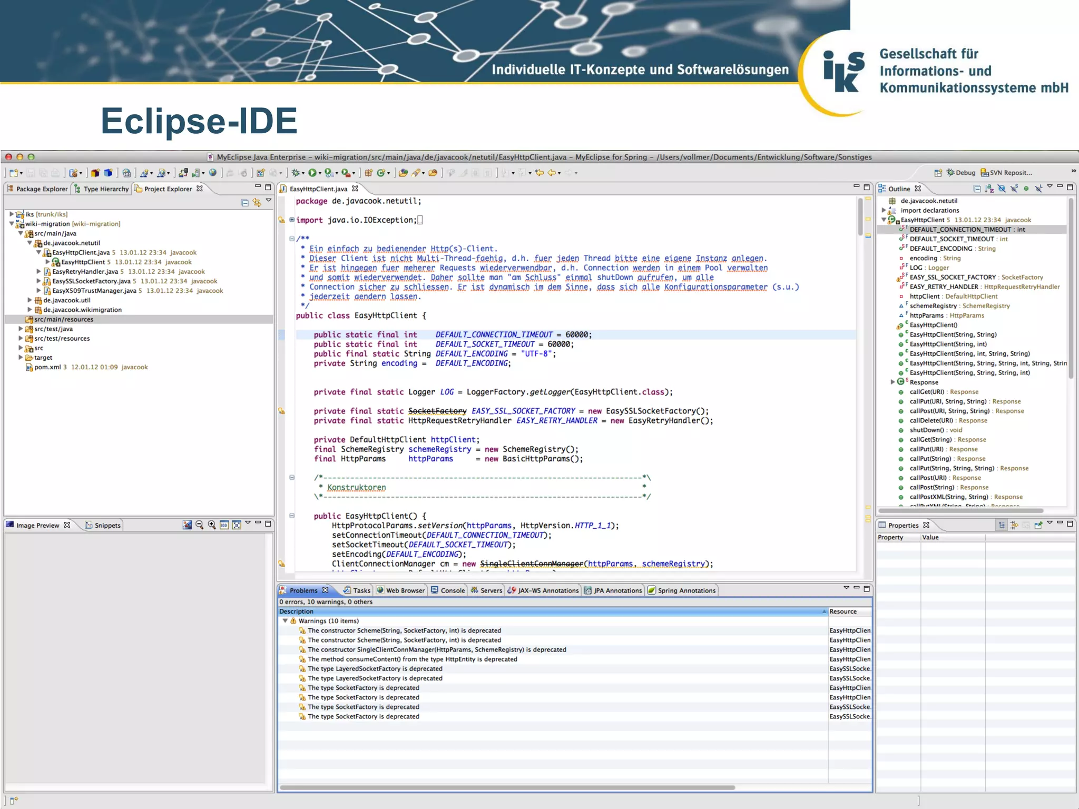Switch to Type Hierarchy tab
This screenshot has height=809, width=1079.
click(101, 189)
